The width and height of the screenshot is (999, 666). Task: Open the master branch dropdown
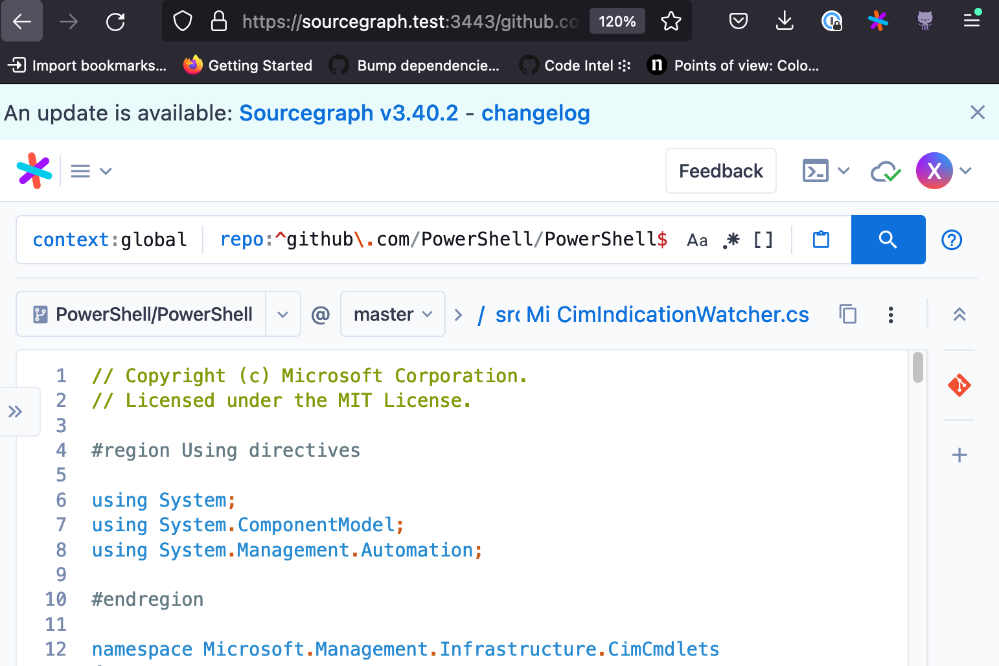[393, 314]
